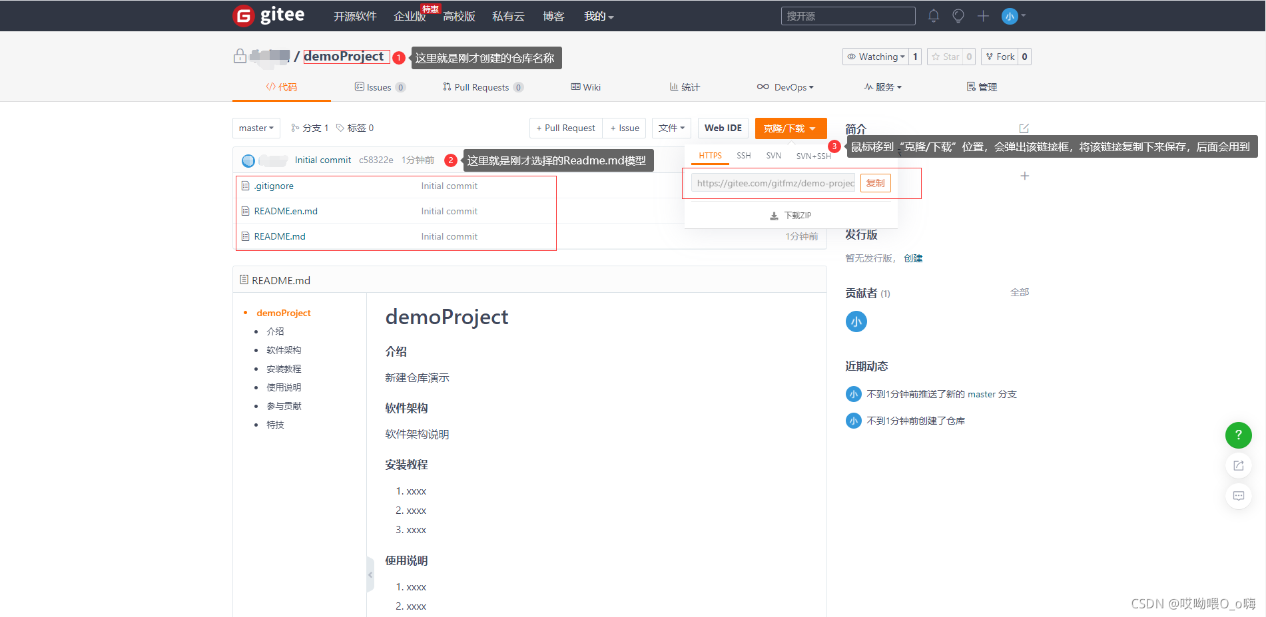Viewport: 1266px width, 617px height.
Task: Open the 克隆/下载 dropdown button
Action: 791,128
